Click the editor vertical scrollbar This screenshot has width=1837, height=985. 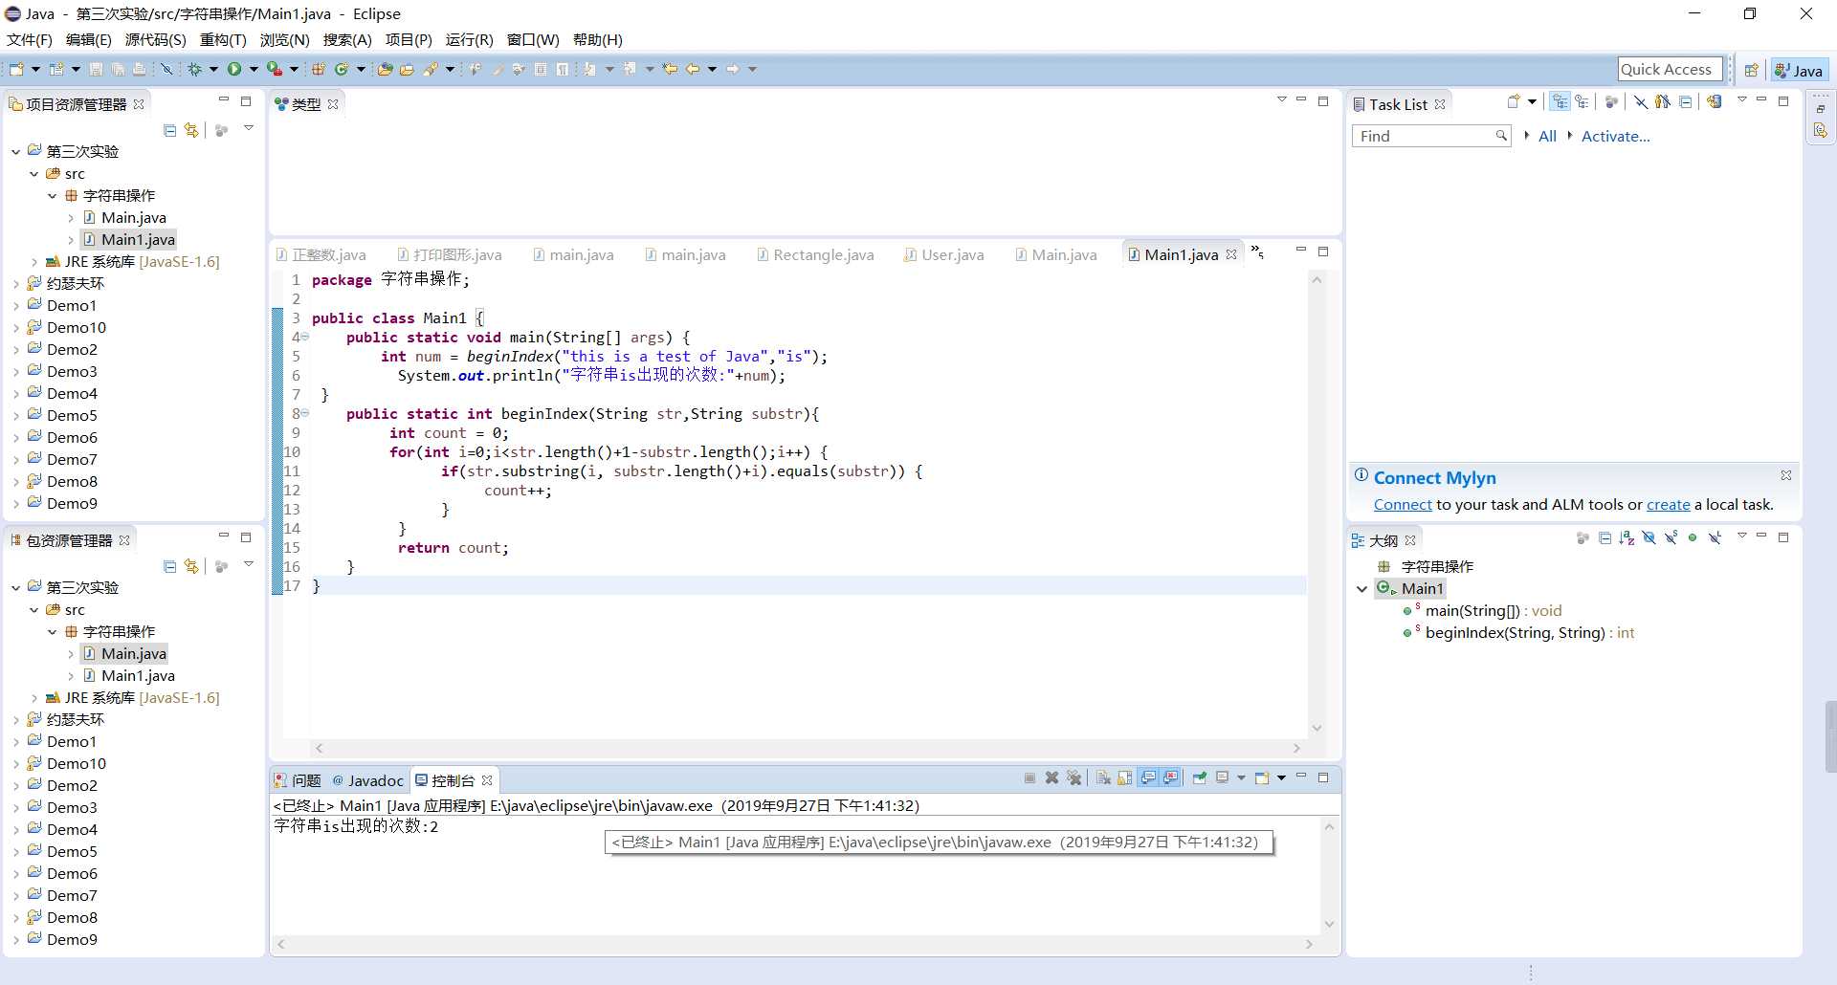1317,504
